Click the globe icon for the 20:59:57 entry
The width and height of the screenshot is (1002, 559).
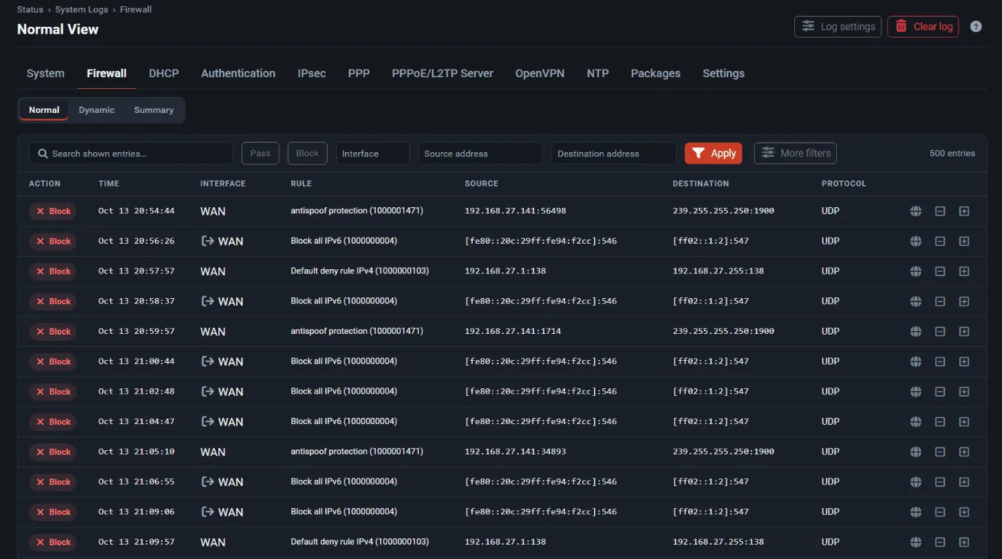tap(916, 331)
